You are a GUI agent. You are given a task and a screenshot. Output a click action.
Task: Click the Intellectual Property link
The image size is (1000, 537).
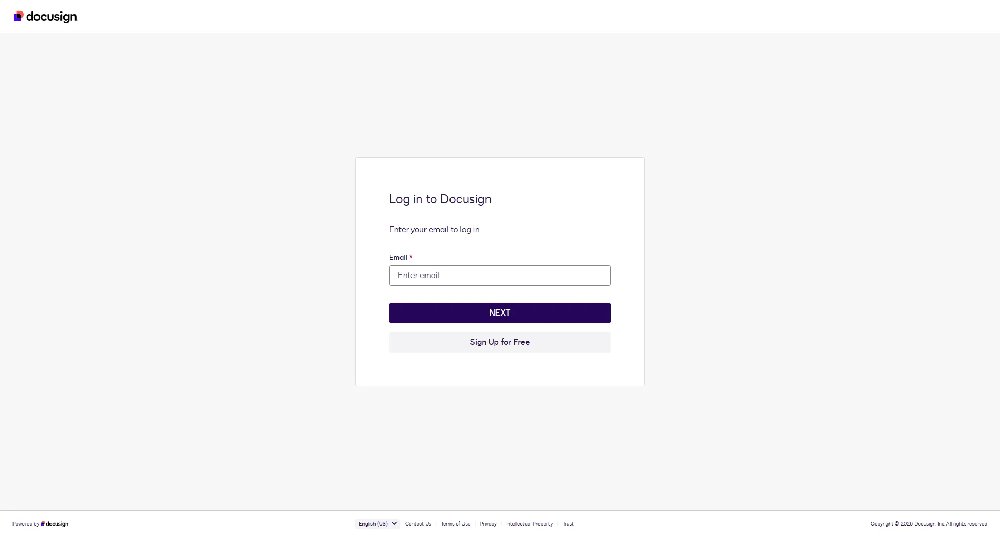click(529, 523)
